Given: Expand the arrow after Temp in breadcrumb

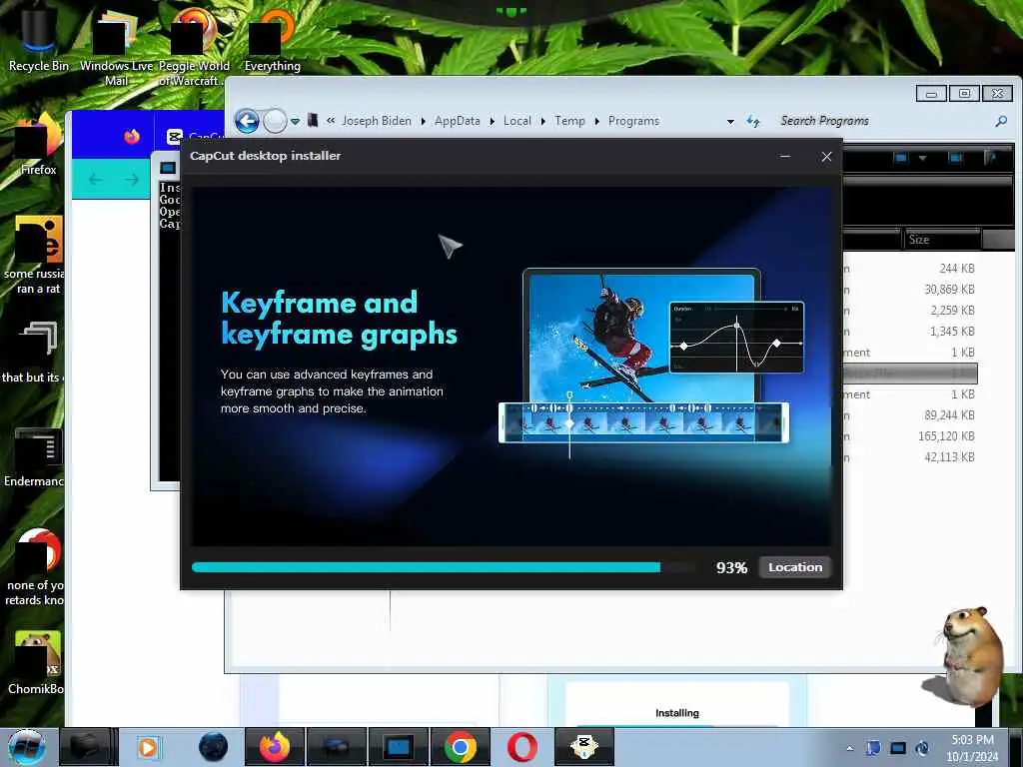Looking at the screenshot, I should 596,121.
